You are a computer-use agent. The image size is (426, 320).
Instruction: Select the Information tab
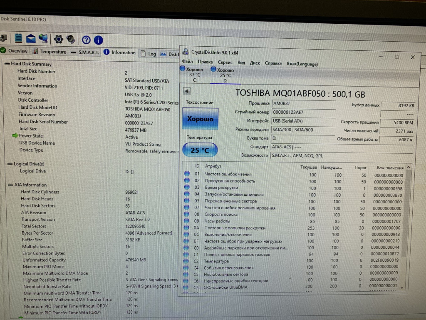pos(120,52)
